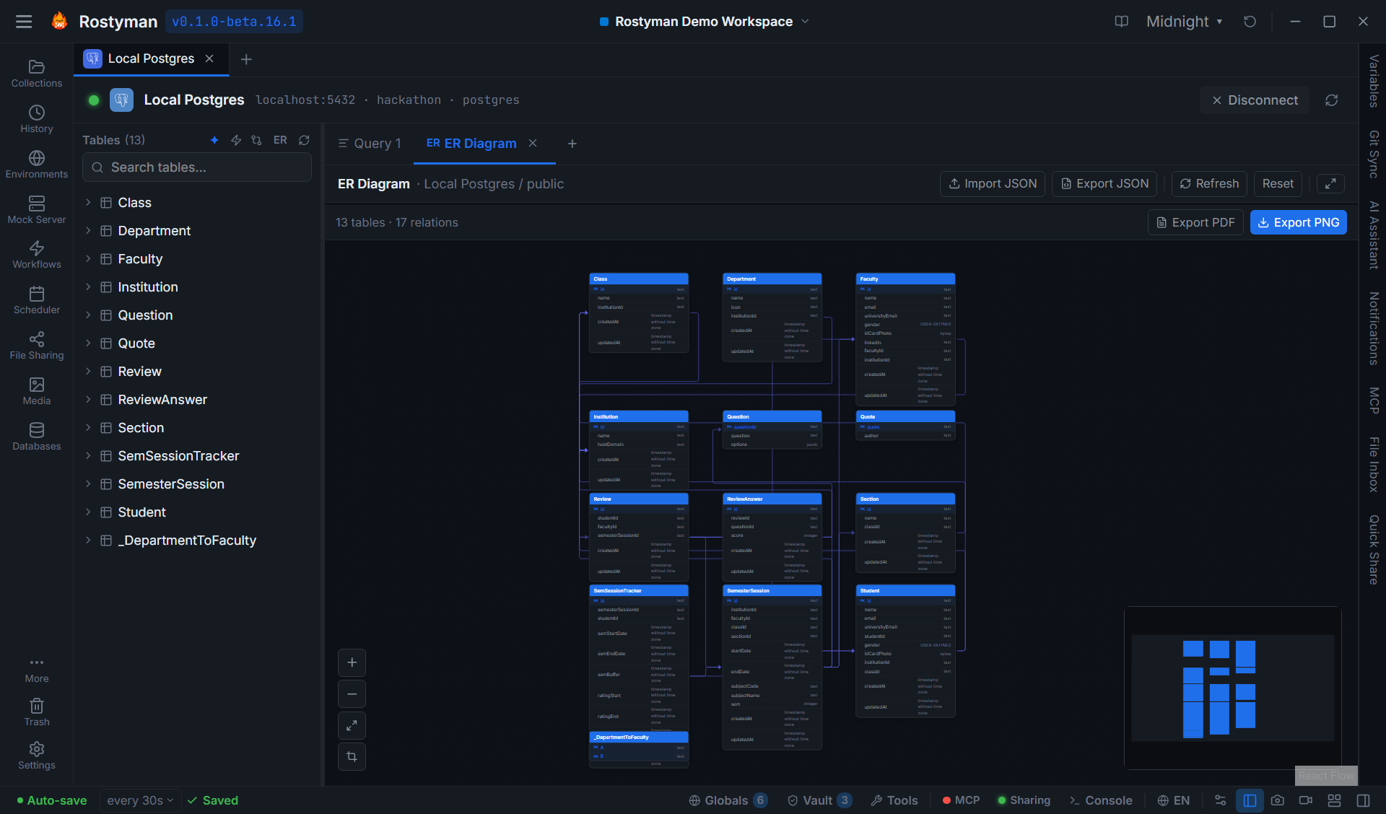1386x814 pixels.
Task: Switch to the Query 1 tab
Action: [370, 144]
